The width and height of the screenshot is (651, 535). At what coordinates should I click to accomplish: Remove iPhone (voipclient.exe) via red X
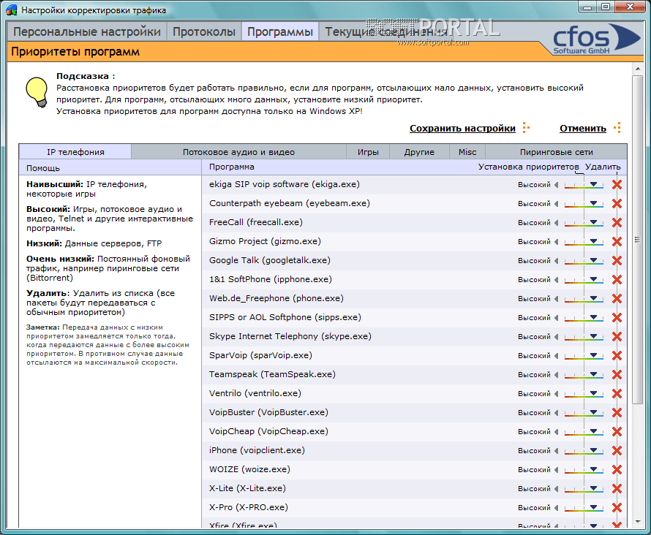617,451
